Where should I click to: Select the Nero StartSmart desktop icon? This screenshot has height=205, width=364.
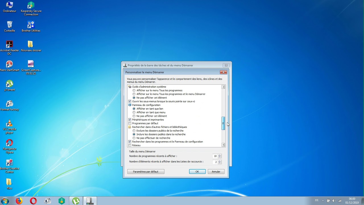point(9,66)
